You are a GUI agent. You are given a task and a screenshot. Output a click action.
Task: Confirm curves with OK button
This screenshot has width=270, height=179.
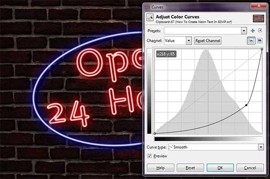click(220, 168)
